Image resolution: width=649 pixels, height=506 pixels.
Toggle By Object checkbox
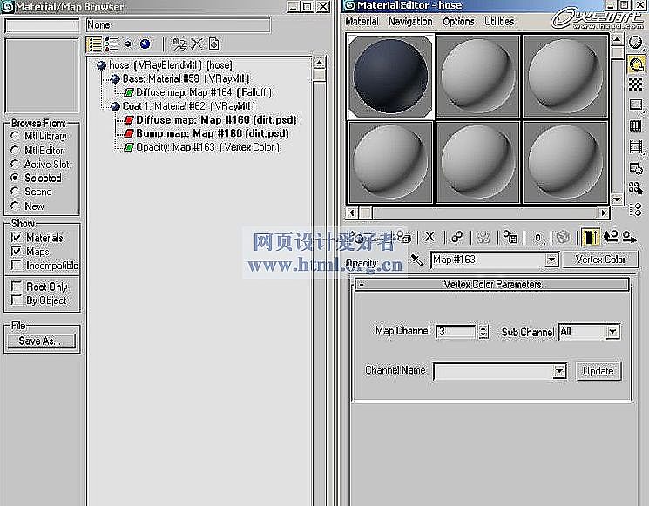(x=17, y=300)
